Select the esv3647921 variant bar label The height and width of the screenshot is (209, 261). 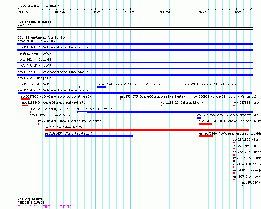click(53, 47)
